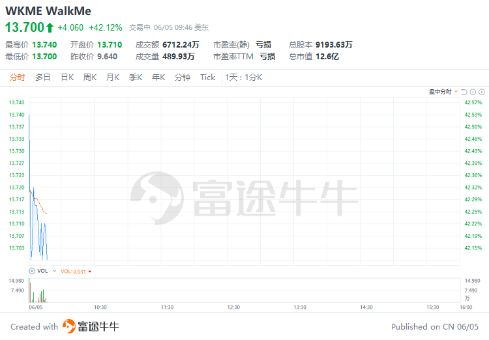Click the WKME WalkMe stock title

click(48, 11)
